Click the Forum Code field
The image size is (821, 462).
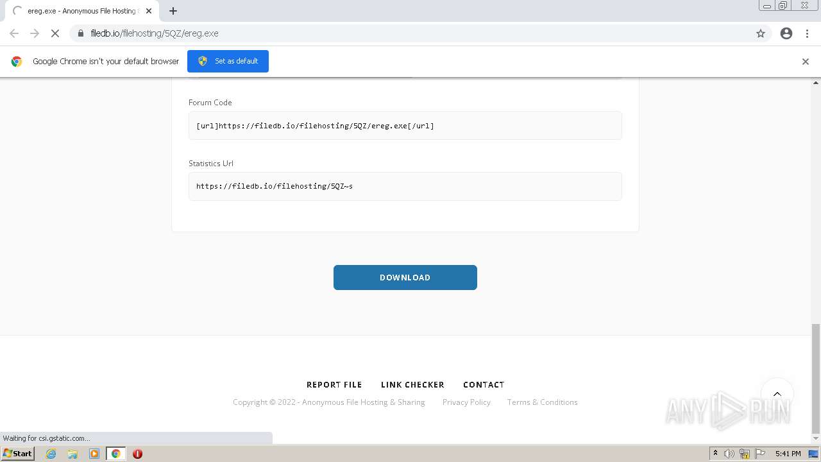pyautogui.click(x=405, y=126)
